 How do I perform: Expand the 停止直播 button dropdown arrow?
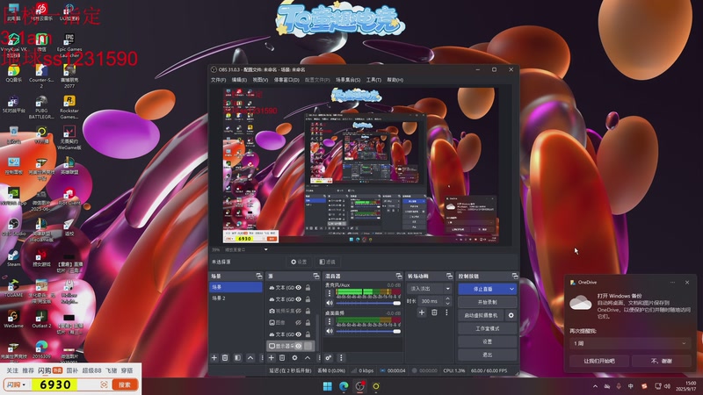(511, 290)
